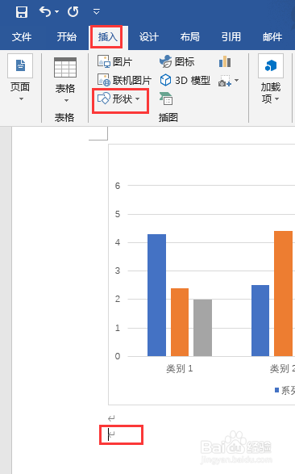Open the 页面 (Pages) dropdown
Viewport: 295px width, 474px height.
coord(20,78)
